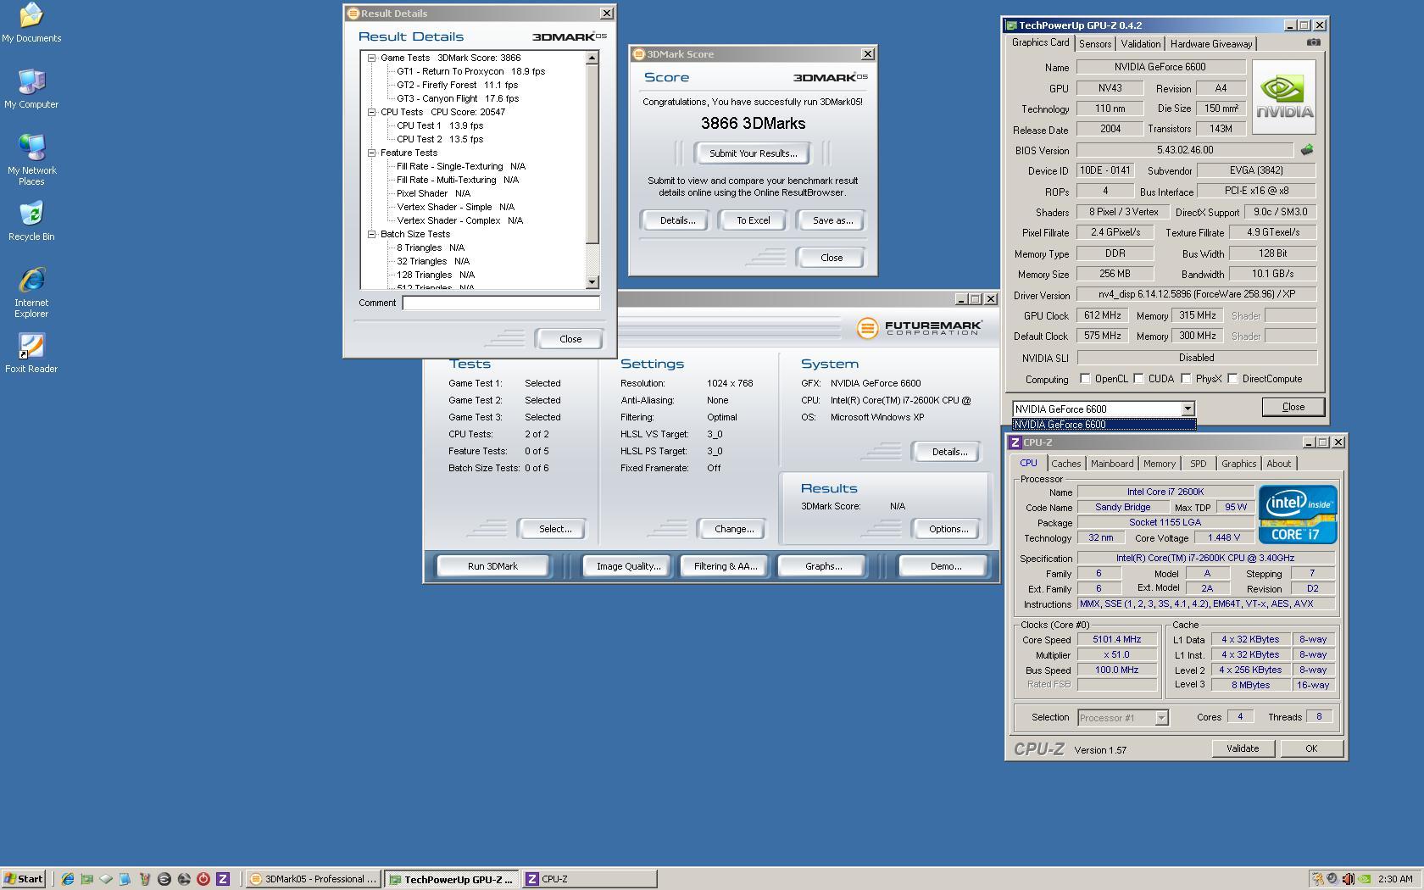Collapse the Game Tests tree node
This screenshot has height=890, width=1424.
point(371,58)
